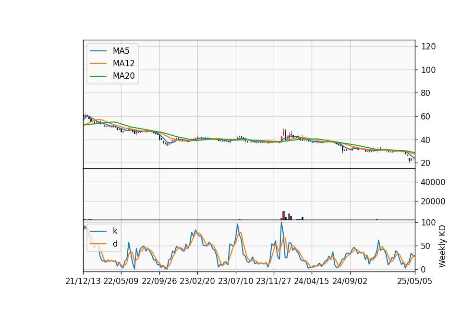The width and height of the screenshot is (461, 331).
Task: Click the tallest red volume bar
Action: tap(283, 215)
